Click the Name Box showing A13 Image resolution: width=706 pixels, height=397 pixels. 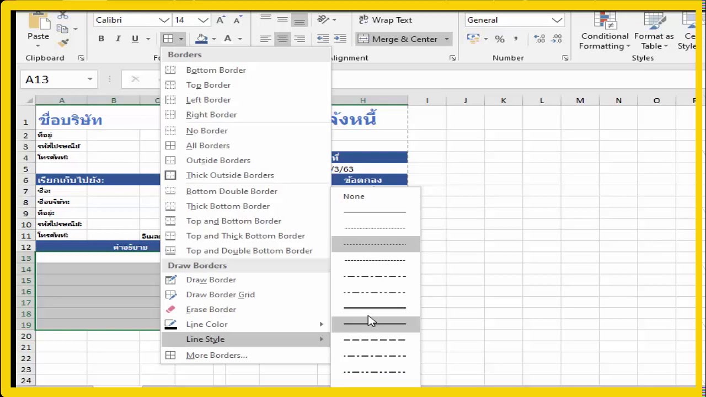point(52,79)
